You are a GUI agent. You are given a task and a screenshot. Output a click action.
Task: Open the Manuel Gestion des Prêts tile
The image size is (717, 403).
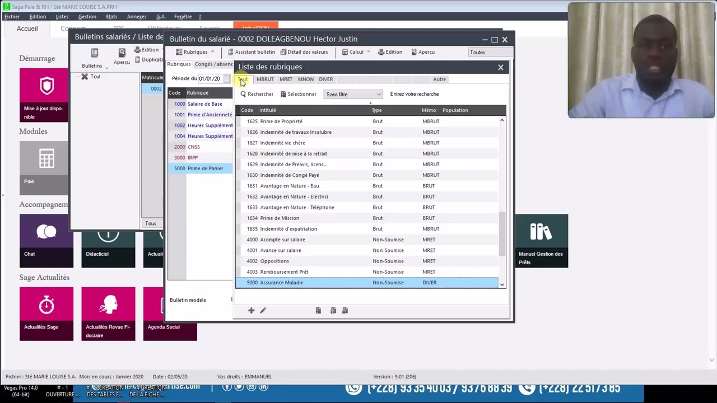[541, 241]
